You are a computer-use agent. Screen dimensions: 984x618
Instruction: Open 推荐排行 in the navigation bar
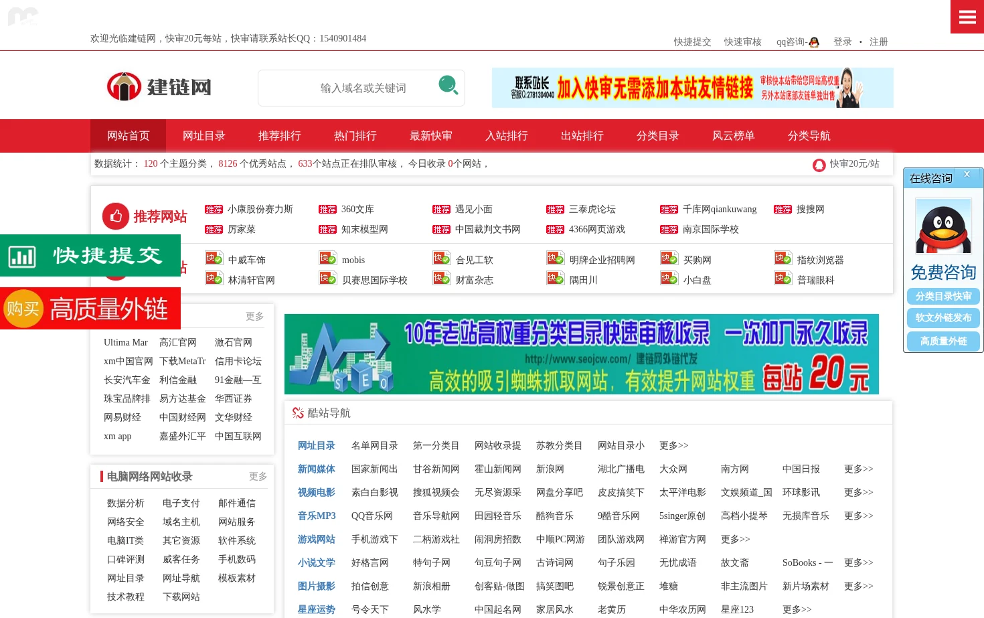point(279,136)
